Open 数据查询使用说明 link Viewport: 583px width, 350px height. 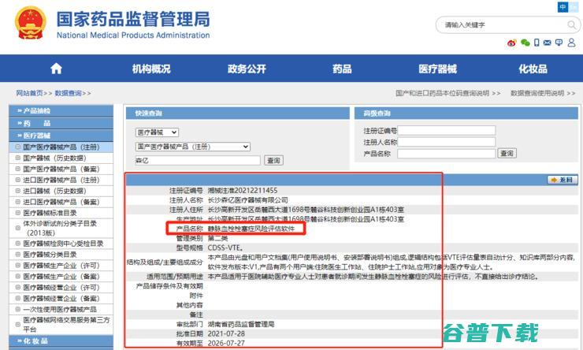pos(537,93)
